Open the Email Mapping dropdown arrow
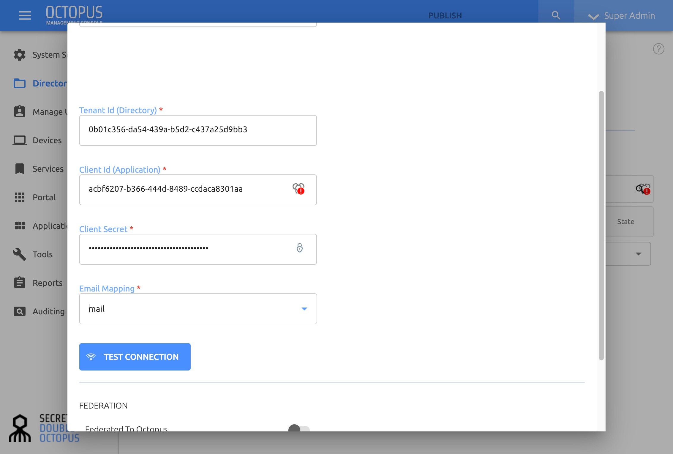The height and width of the screenshot is (454, 673). 304,309
